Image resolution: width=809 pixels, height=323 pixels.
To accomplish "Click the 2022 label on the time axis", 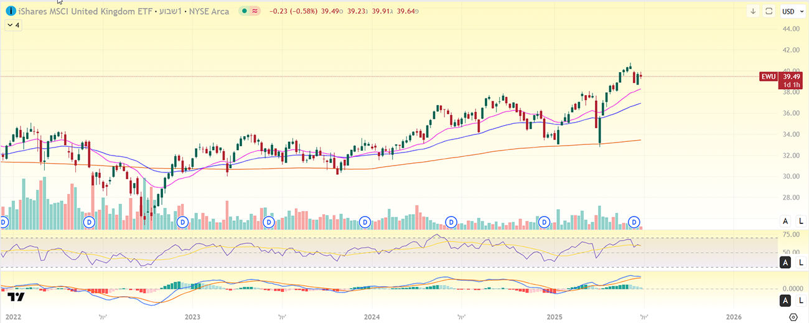I will [13, 316].
